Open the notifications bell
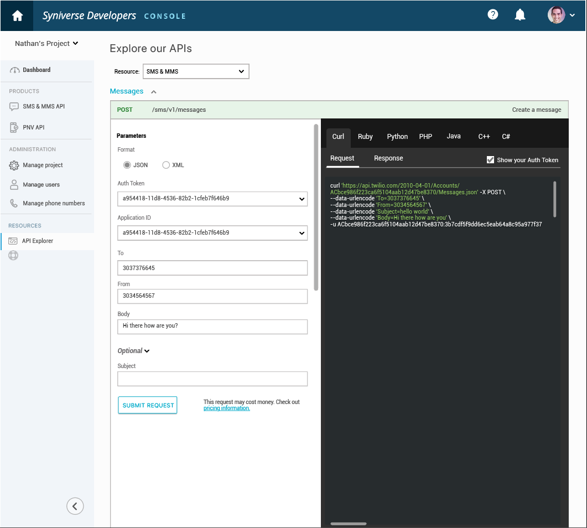 click(520, 15)
